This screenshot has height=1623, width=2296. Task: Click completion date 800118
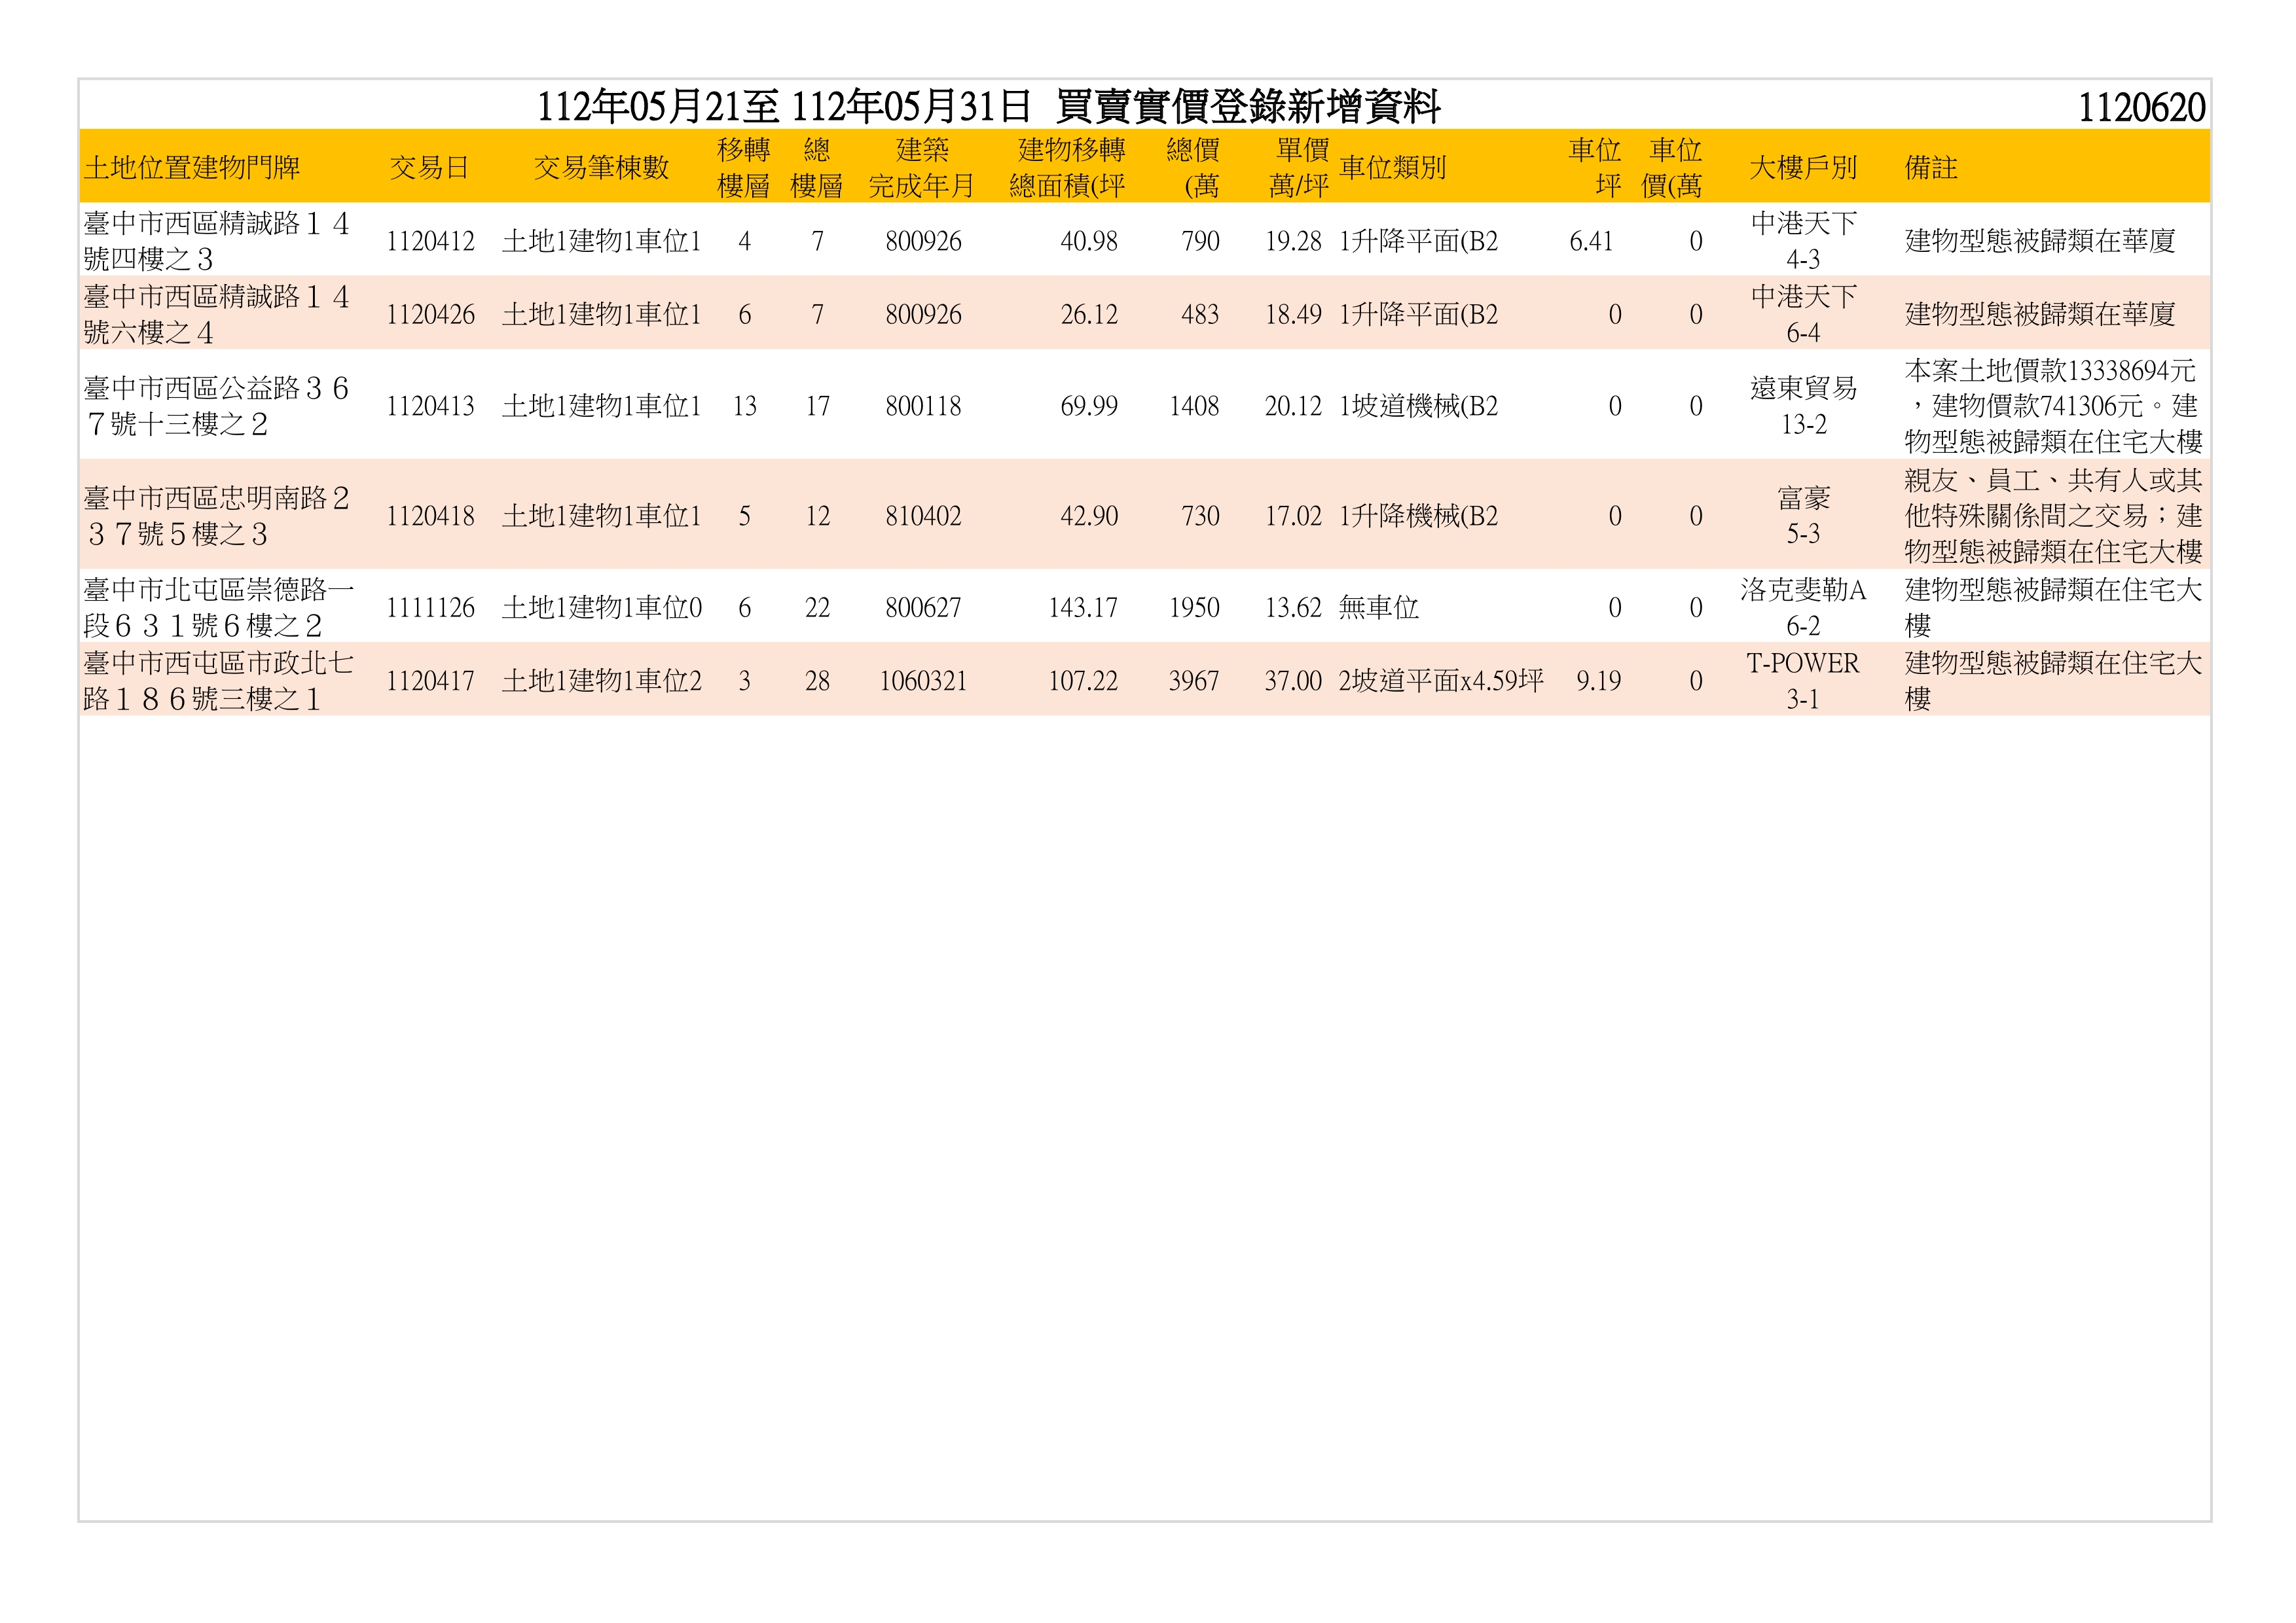pyautogui.click(x=923, y=406)
